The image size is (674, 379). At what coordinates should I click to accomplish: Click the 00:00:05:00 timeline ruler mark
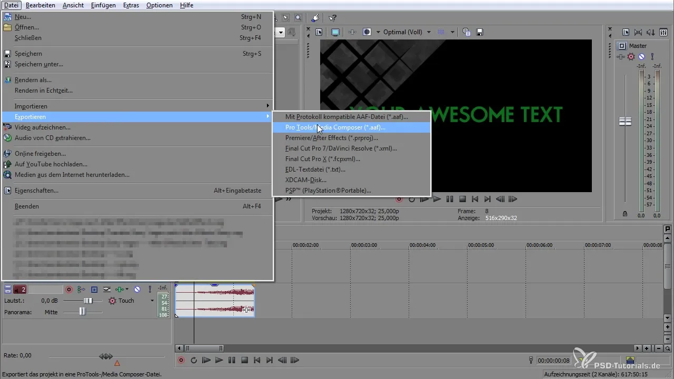481,245
